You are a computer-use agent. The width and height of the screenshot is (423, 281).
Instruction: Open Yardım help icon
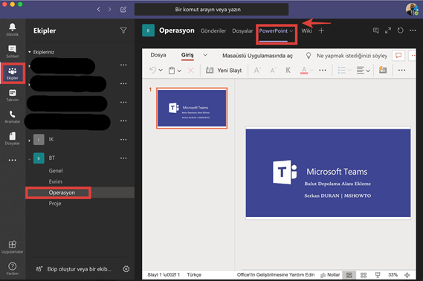point(13,268)
